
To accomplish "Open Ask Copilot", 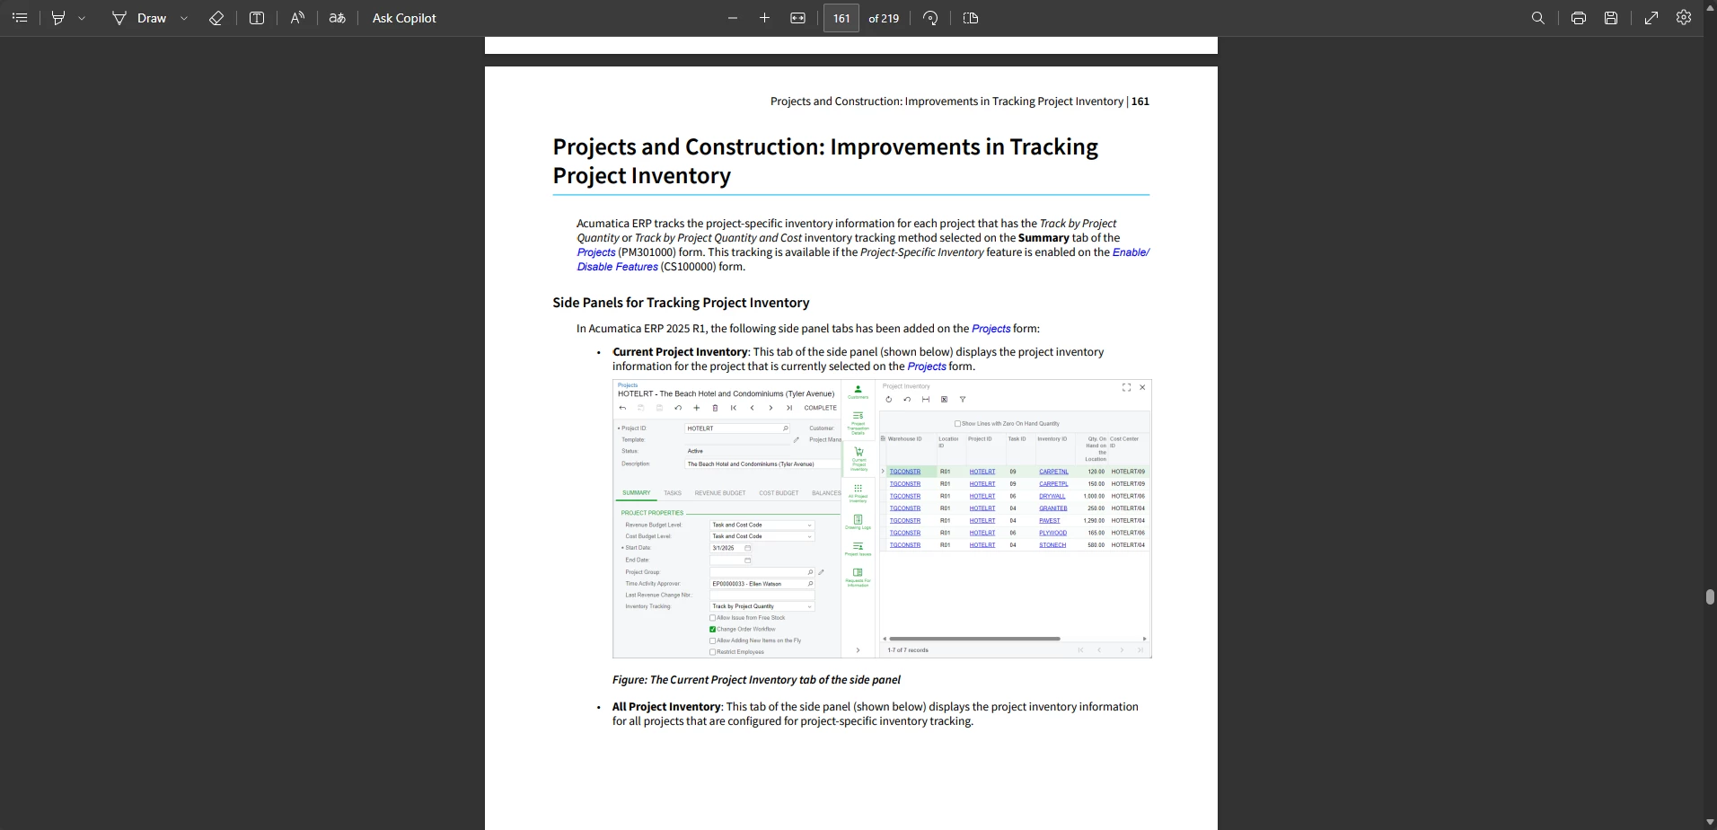I will pos(404,18).
